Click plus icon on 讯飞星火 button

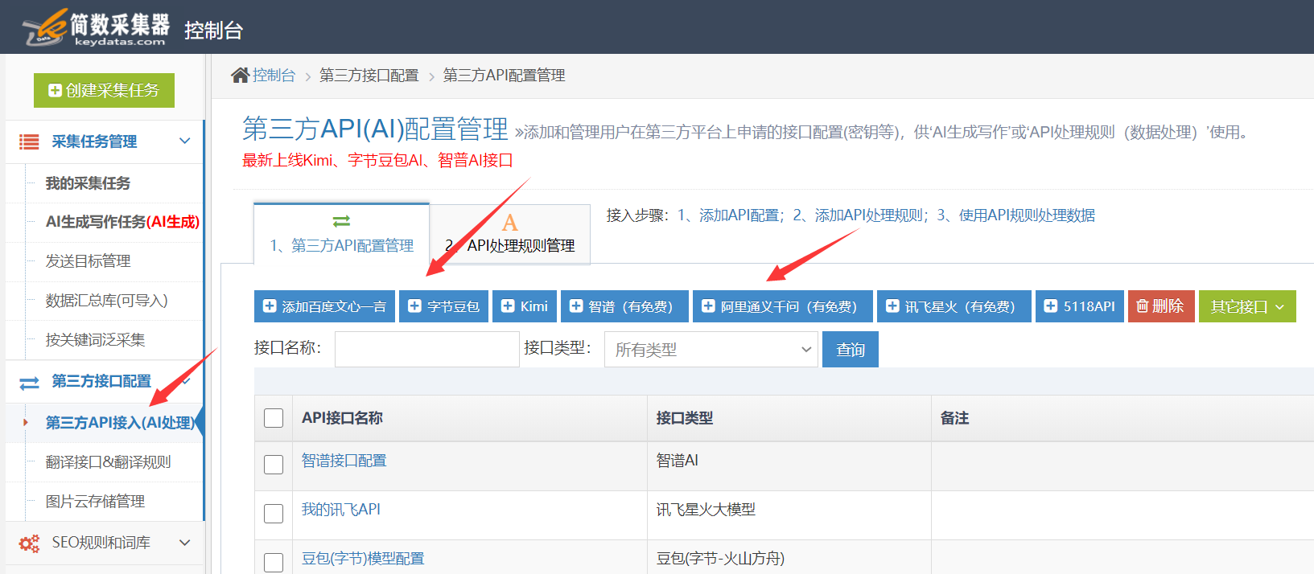pos(892,306)
